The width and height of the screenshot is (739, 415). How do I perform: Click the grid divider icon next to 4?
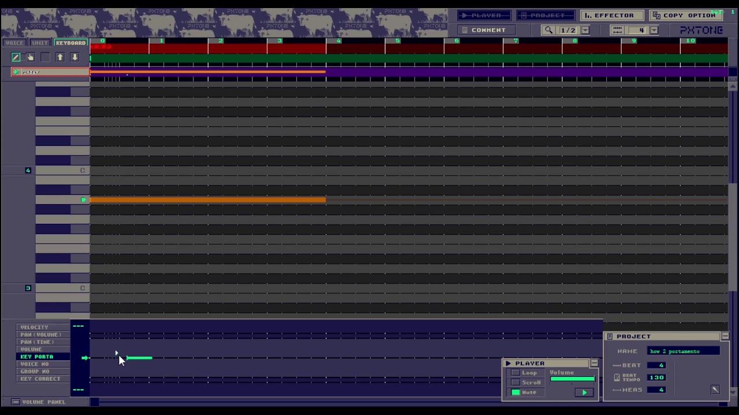pos(617,30)
